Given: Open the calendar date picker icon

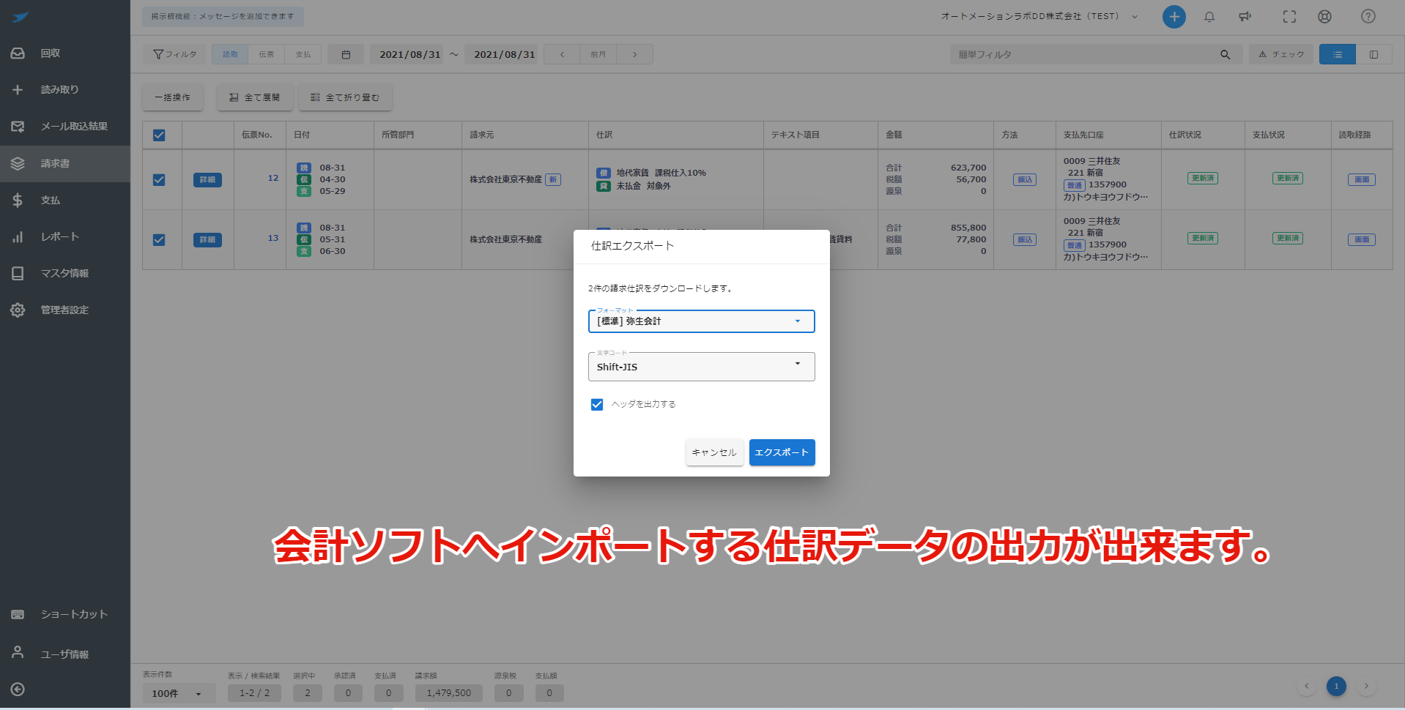Looking at the screenshot, I should (346, 55).
